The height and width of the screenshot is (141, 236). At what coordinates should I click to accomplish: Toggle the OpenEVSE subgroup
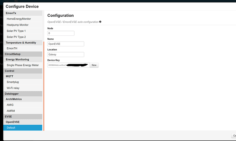tap(23, 122)
